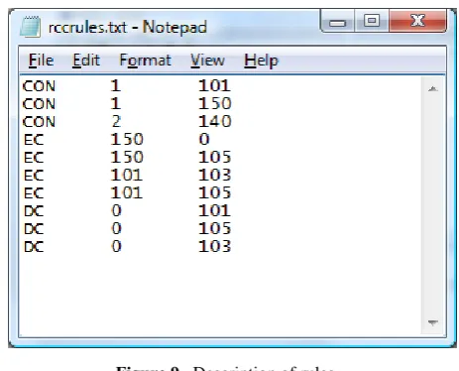The height and width of the screenshot is (371, 459).
Task: Open the Edit menu
Action: (x=86, y=61)
